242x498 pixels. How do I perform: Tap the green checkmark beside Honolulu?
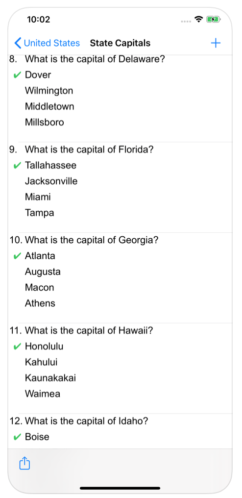[17, 347]
